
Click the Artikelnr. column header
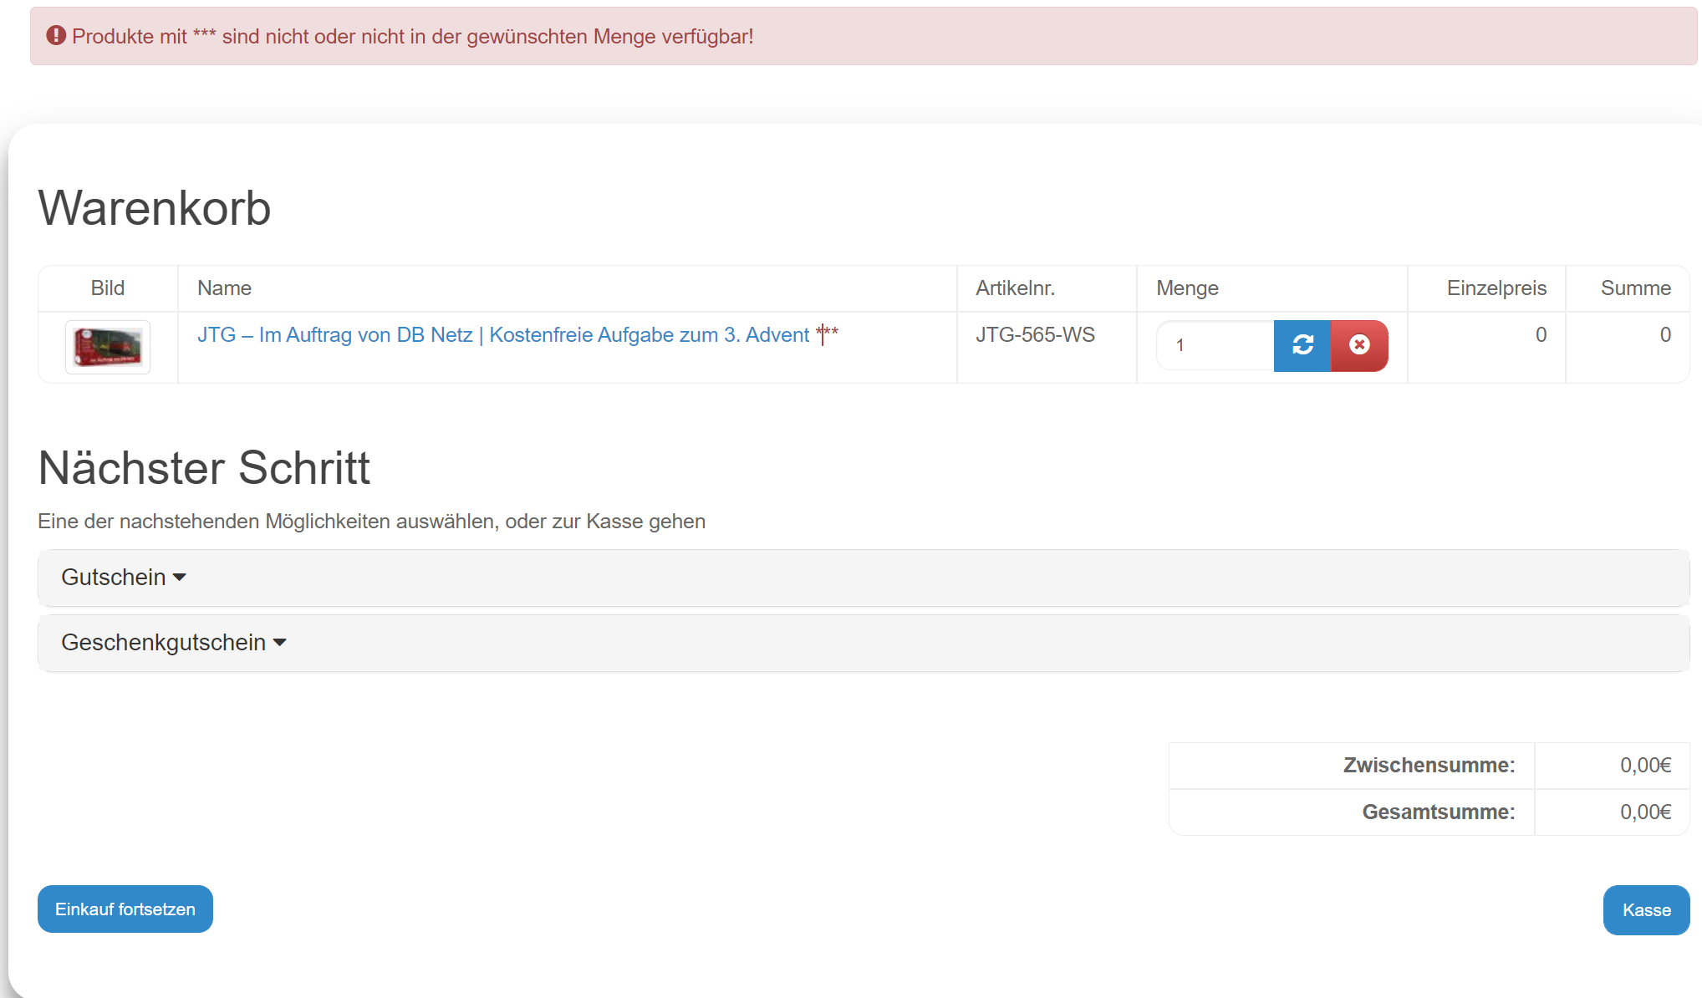1015,288
